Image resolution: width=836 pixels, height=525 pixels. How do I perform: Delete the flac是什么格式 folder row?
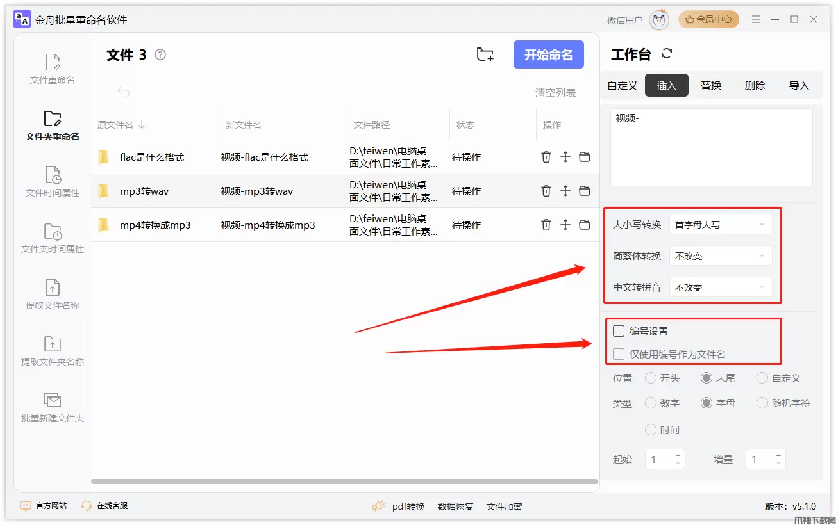point(546,157)
